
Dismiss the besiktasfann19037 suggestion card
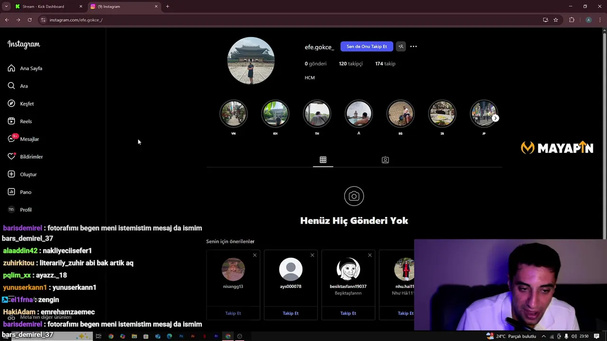click(370, 255)
